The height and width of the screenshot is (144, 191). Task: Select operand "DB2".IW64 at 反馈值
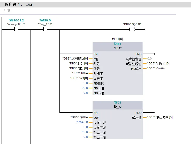click(x=80, y=73)
